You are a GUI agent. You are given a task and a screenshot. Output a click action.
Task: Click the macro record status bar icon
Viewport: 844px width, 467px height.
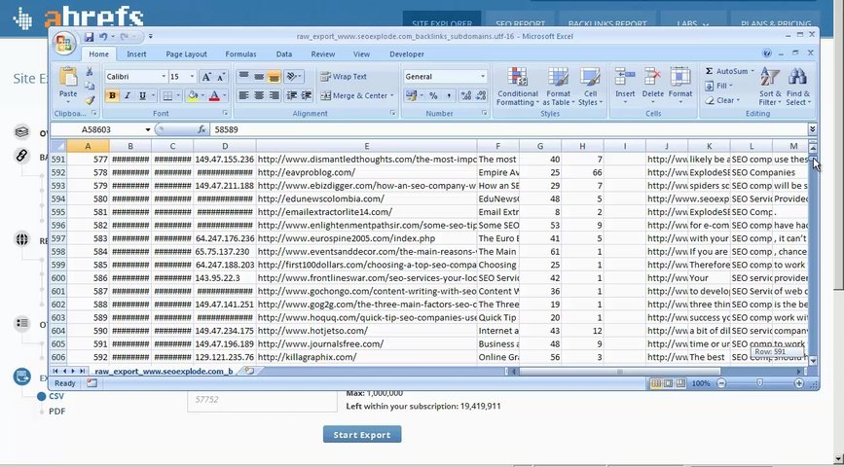point(92,383)
